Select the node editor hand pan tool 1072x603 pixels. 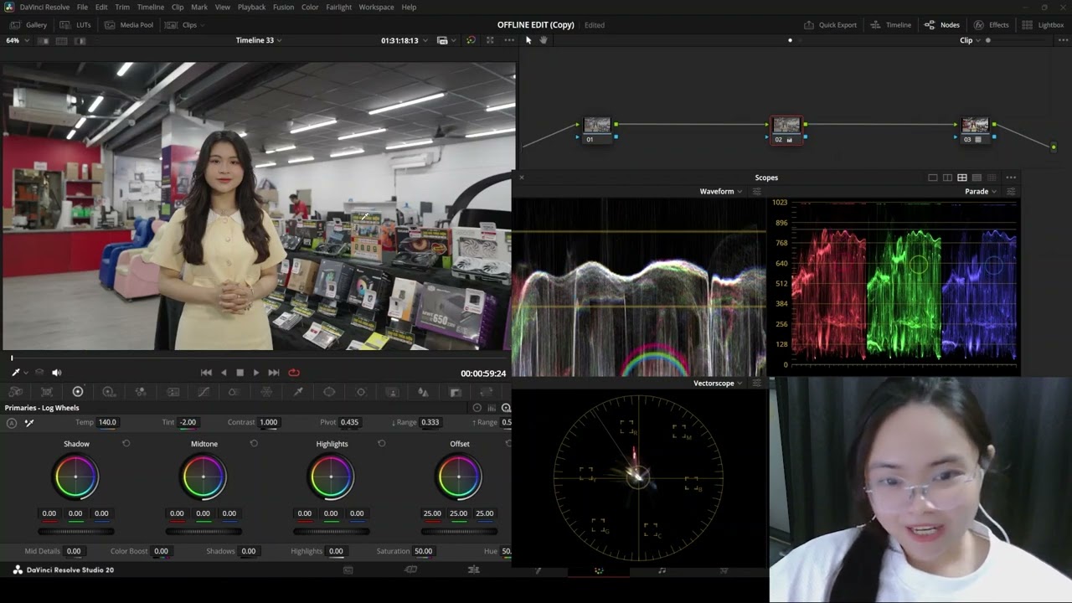pyautogui.click(x=544, y=40)
